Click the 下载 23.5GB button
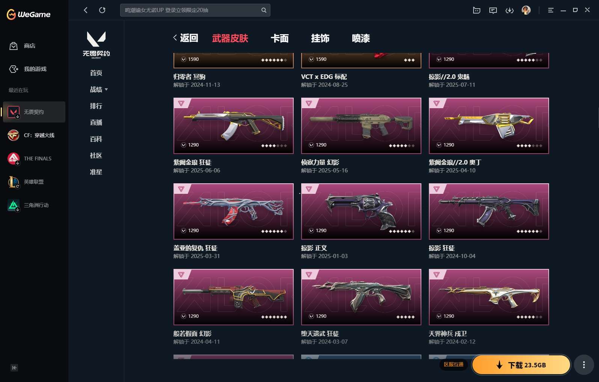The image size is (599, 382). 521,365
